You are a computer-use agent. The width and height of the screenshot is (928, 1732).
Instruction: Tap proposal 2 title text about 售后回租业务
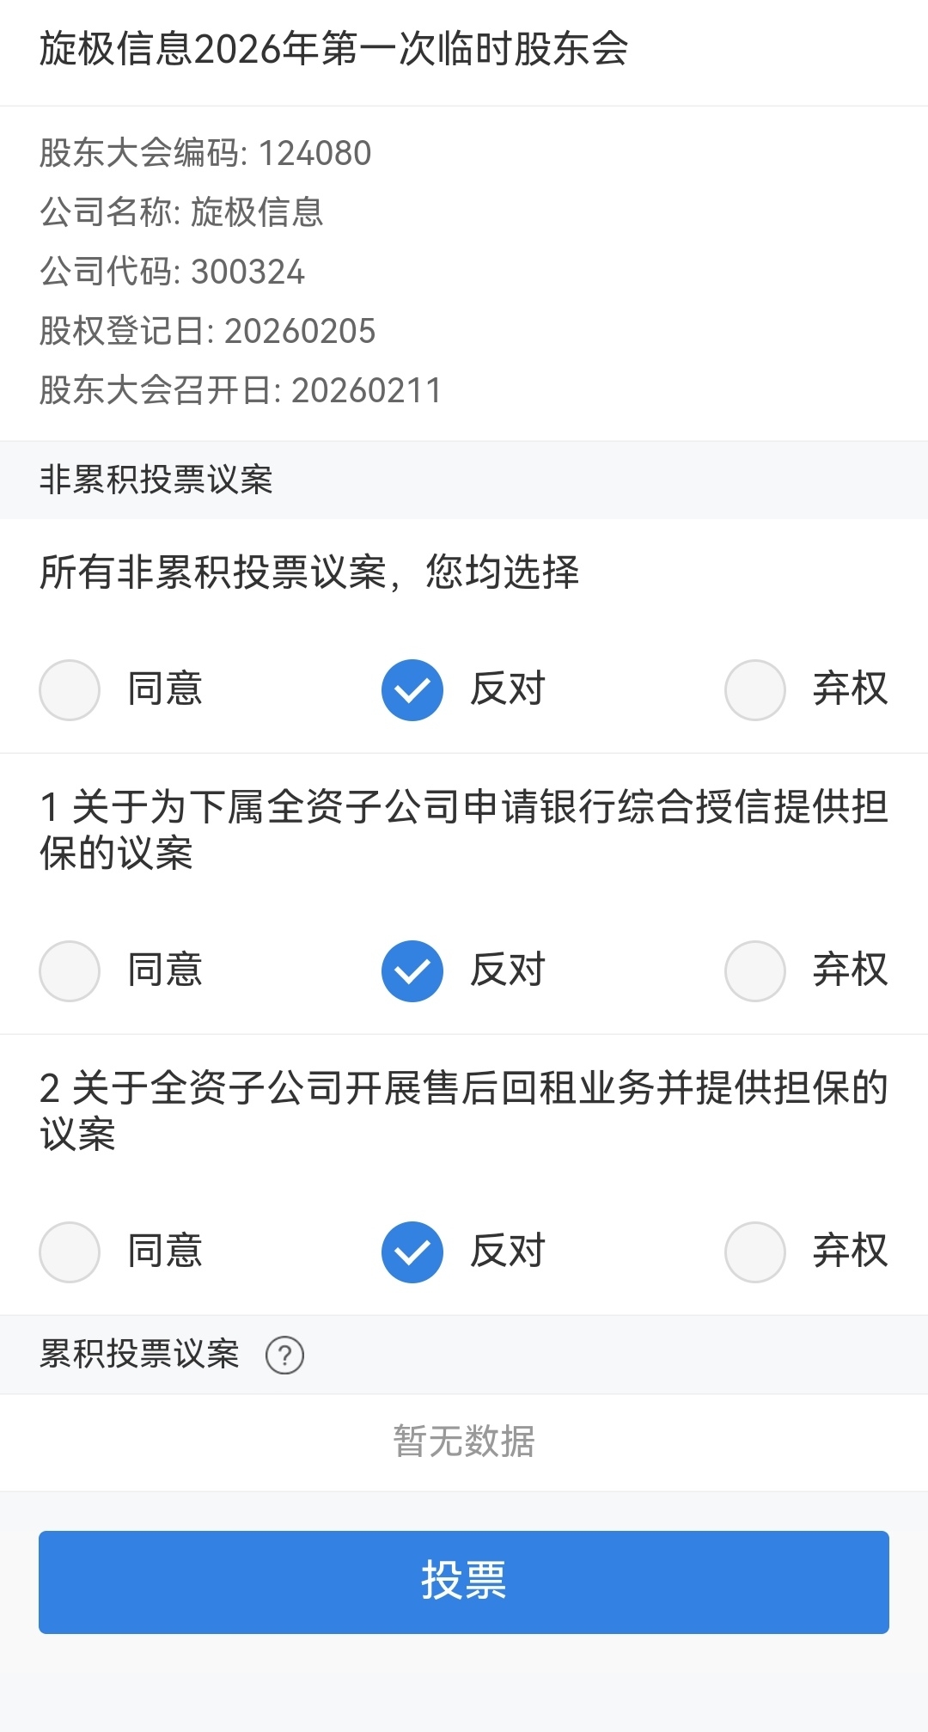[464, 1111]
